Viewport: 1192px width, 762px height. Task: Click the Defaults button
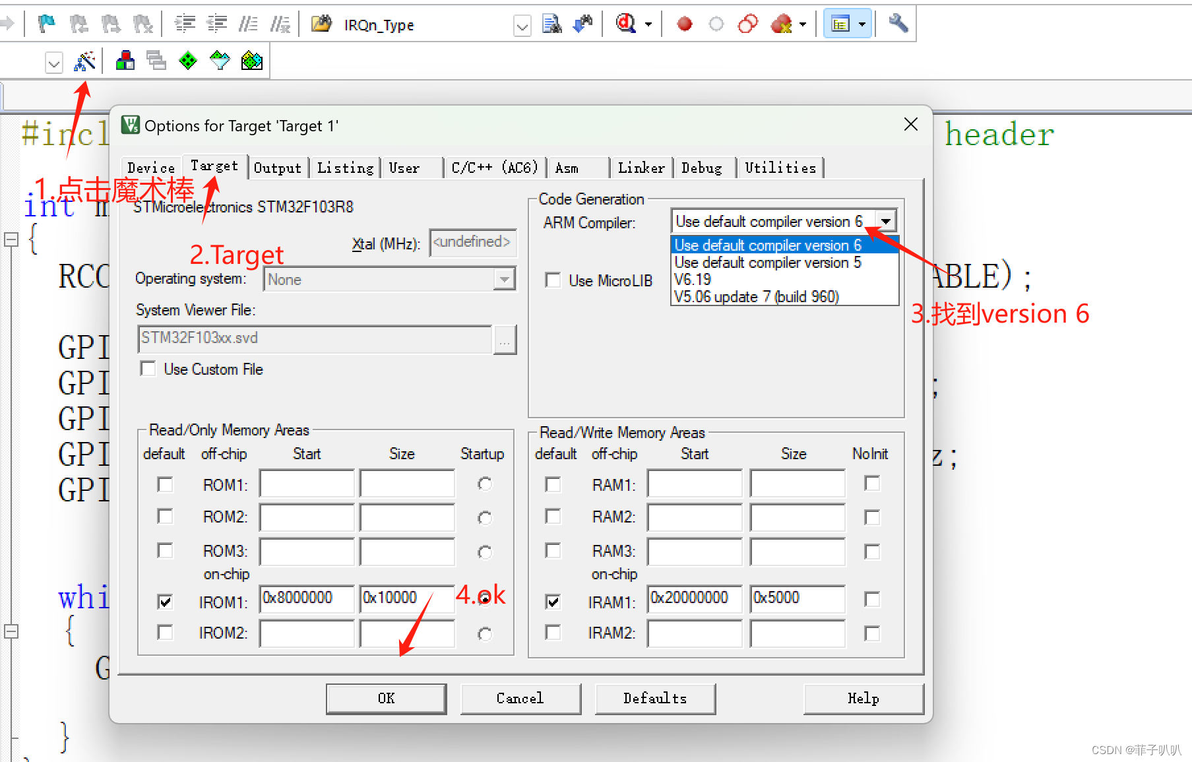(655, 698)
